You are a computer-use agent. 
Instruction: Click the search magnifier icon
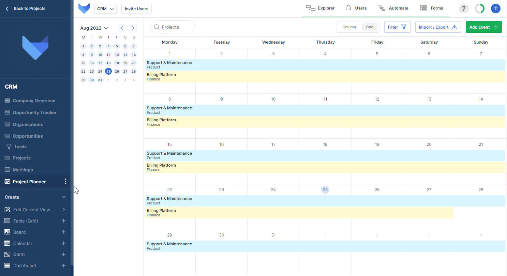click(x=157, y=27)
